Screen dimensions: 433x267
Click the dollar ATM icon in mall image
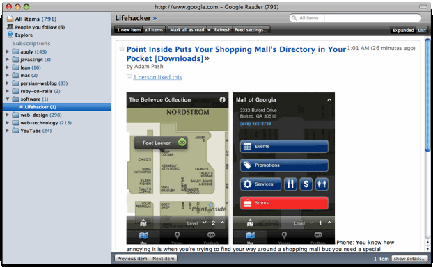click(x=306, y=184)
